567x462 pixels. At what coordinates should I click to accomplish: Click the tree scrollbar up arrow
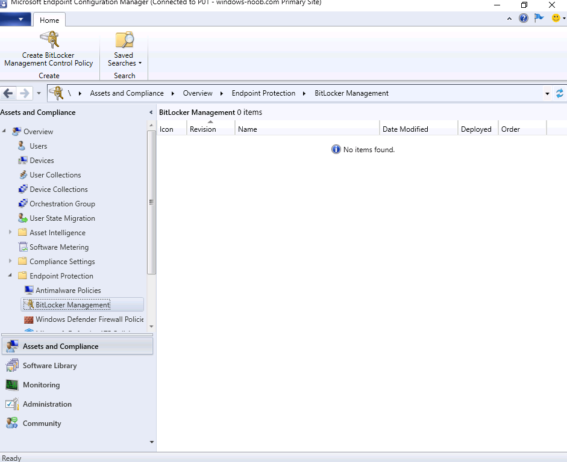(x=151, y=125)
